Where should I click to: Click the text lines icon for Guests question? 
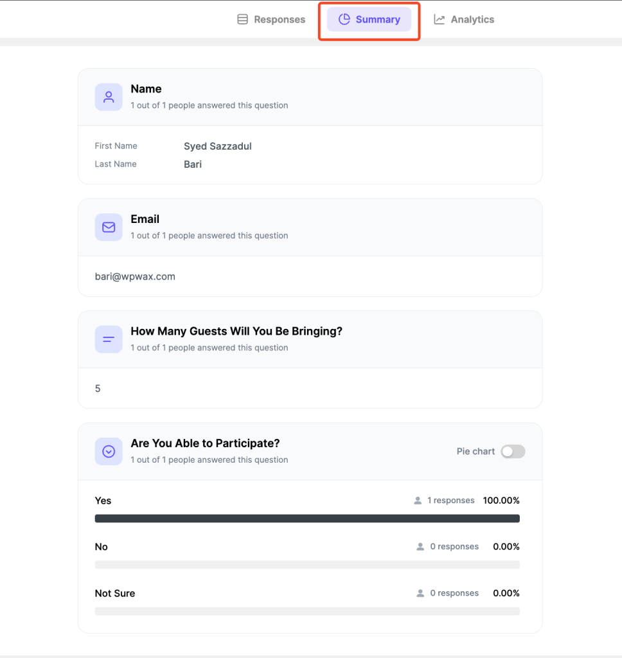(109, 339)
